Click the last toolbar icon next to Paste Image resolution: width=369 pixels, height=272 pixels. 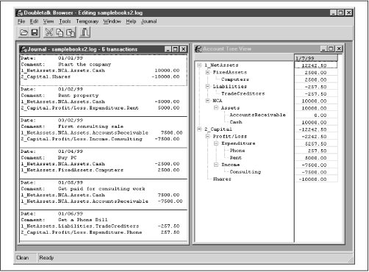coord(85,32)
